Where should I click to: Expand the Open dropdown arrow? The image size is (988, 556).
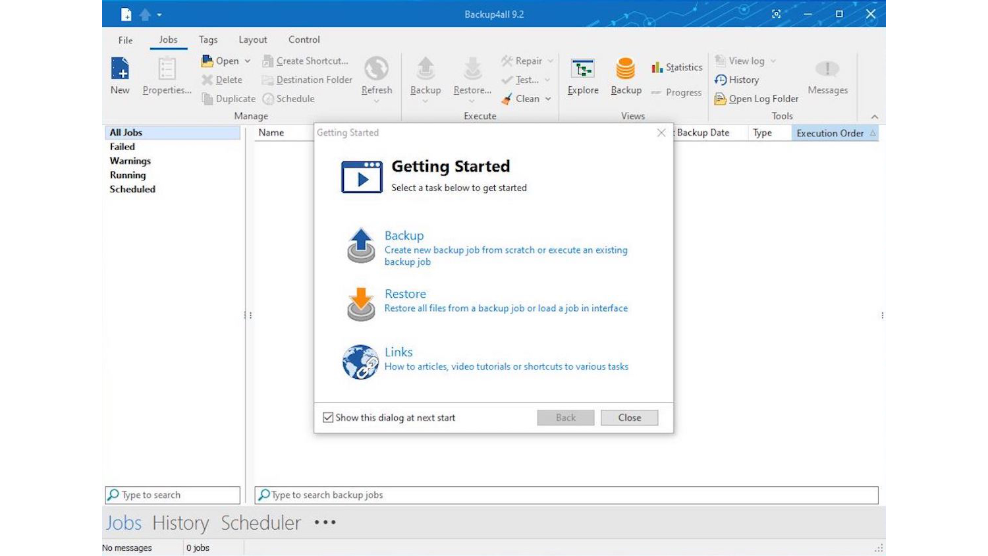[248, 61]
